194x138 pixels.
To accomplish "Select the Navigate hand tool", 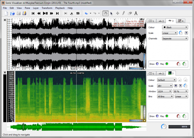I will pyautogui.click(x=105, y=13).
